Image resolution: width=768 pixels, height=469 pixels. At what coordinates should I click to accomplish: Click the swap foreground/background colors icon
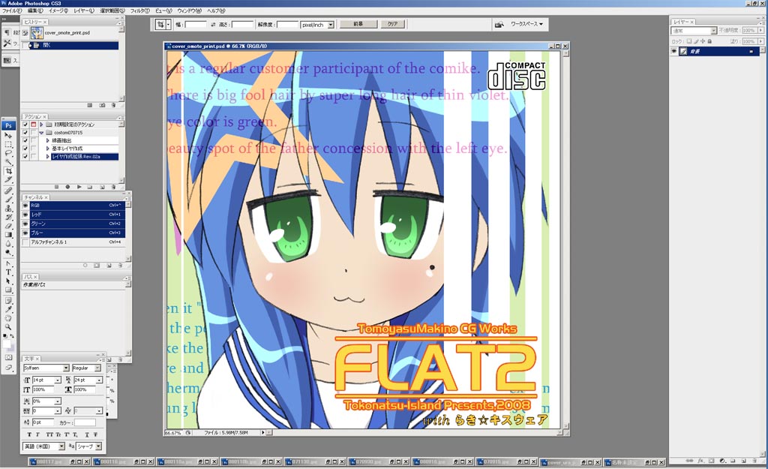(x=12, y=336)
